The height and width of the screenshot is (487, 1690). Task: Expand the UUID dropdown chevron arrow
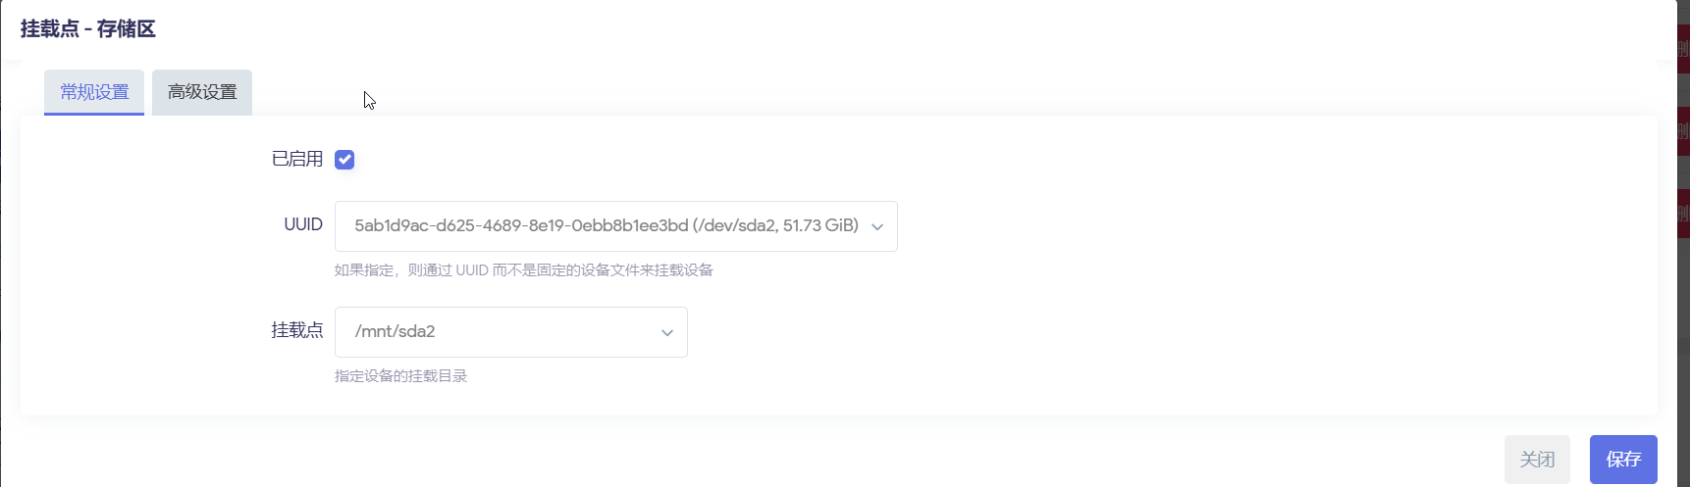877,226
